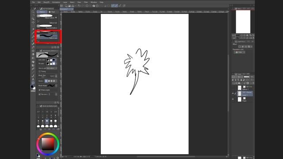Close the canvas document tab

click(x=72, y=9)
